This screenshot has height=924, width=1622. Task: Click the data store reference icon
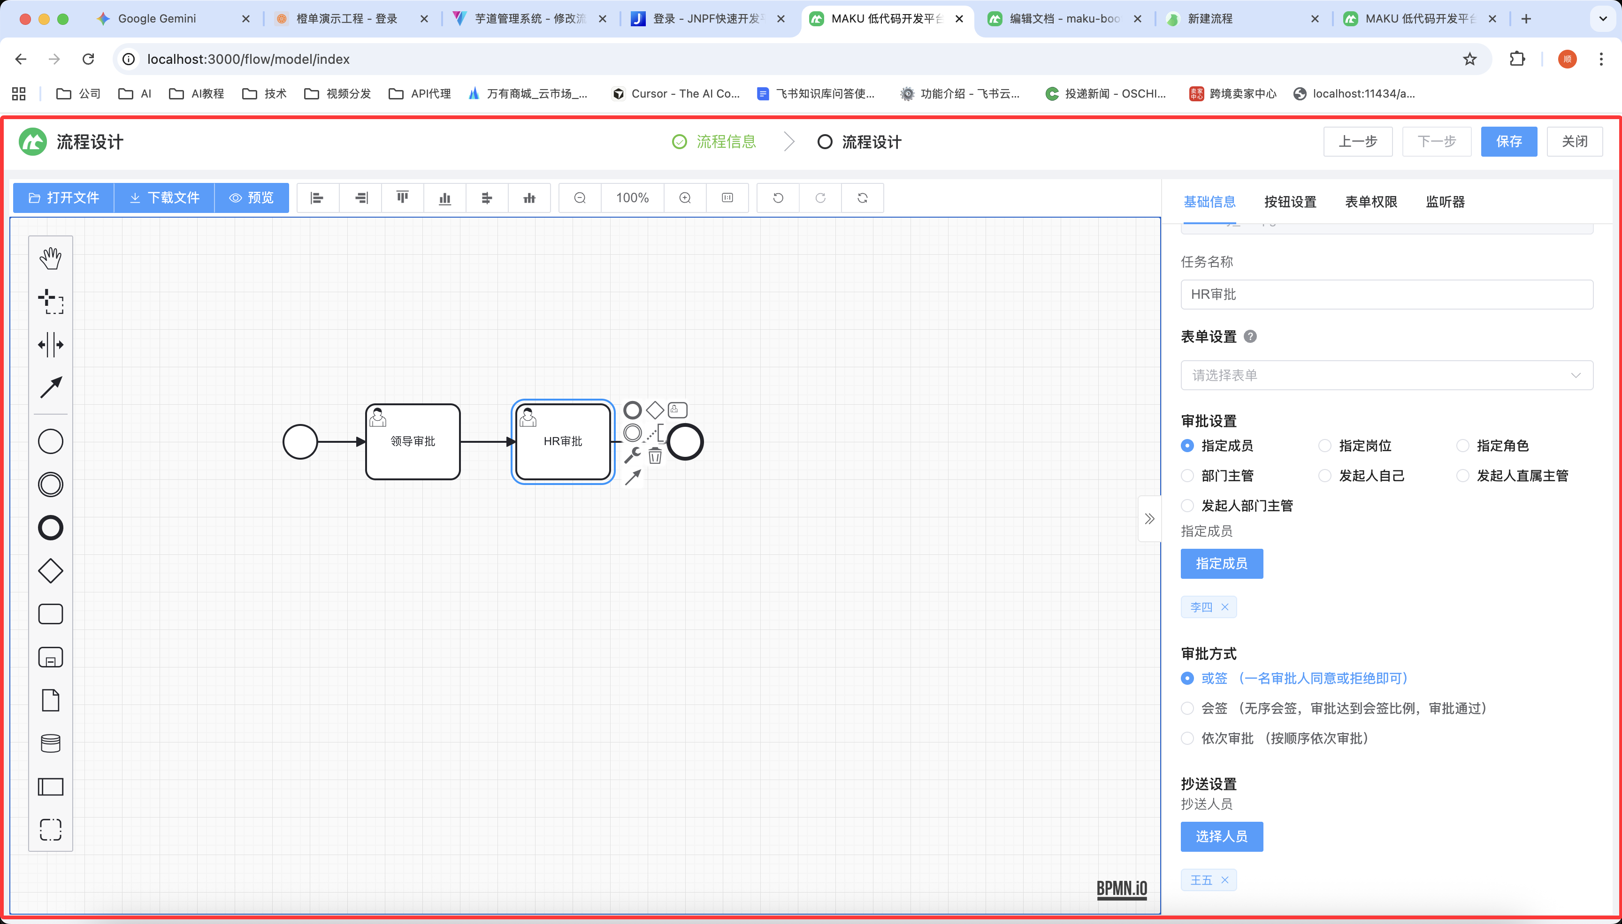51,743
